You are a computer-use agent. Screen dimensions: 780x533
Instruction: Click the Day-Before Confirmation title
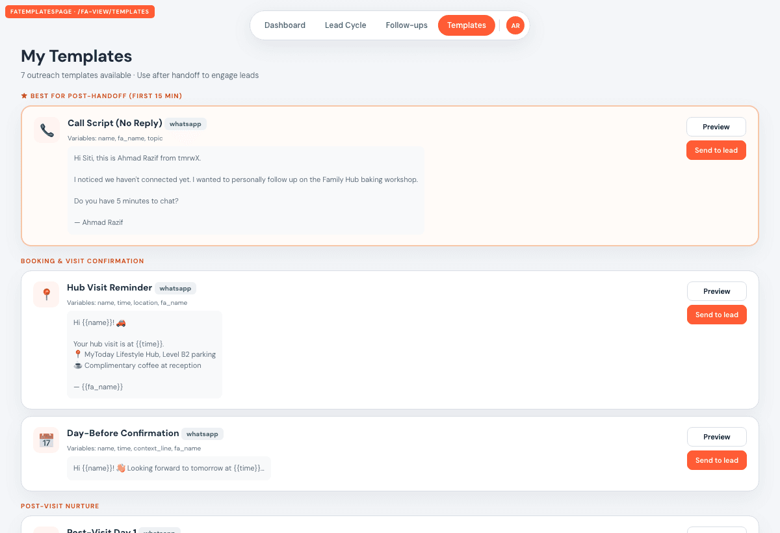click(123, 433)
